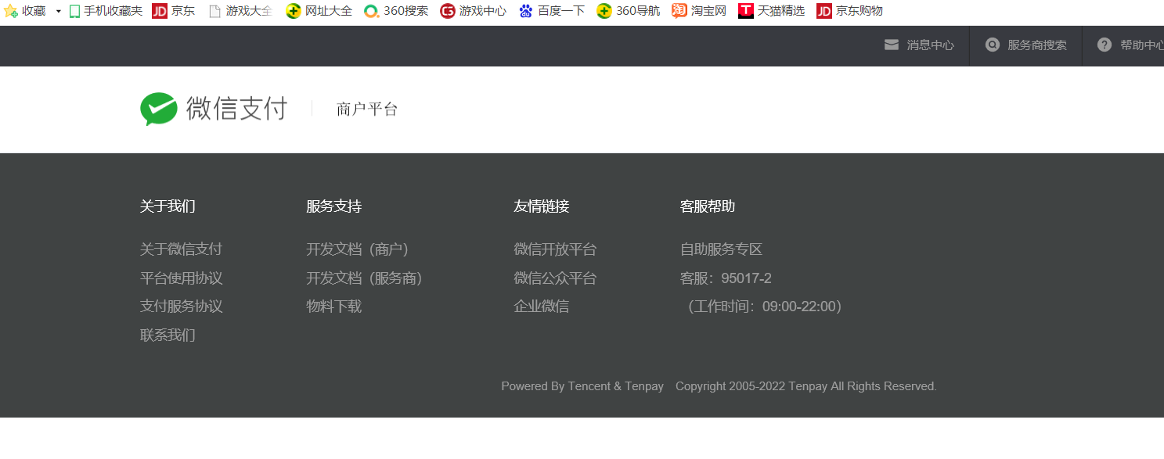Open the 天猫精选 bookmark icon
The image size is (1164, 459).
[746, 11]
